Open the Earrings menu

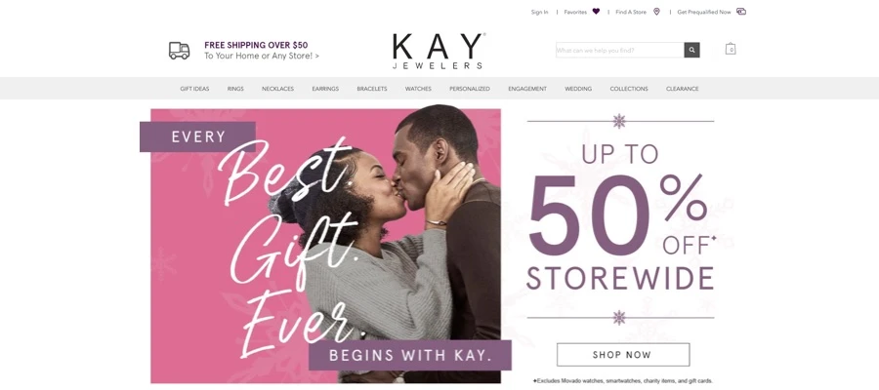tap(325, 89)
